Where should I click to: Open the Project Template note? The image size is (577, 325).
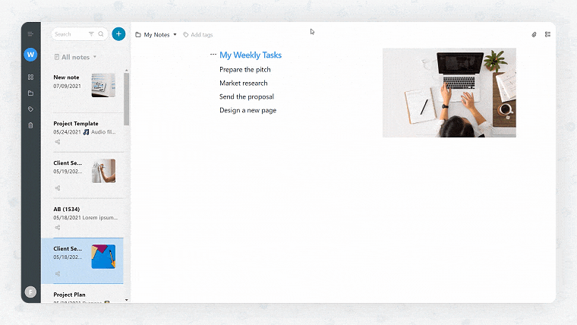tap(83, 132)
